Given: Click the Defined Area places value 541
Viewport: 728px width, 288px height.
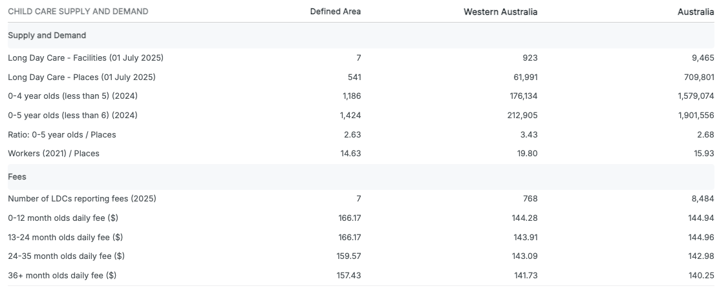Looking at the screenshot, I should pos(354,77).
